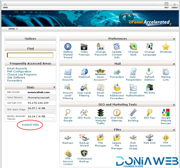Open Google Website Services
This screenshot has height=168, width=180.
tap(166, 117)
